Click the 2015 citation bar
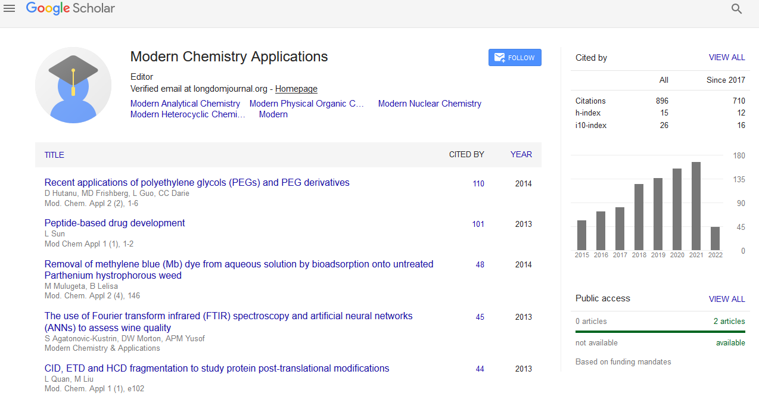This screenshot has height=399, width=759. (581, 235)
